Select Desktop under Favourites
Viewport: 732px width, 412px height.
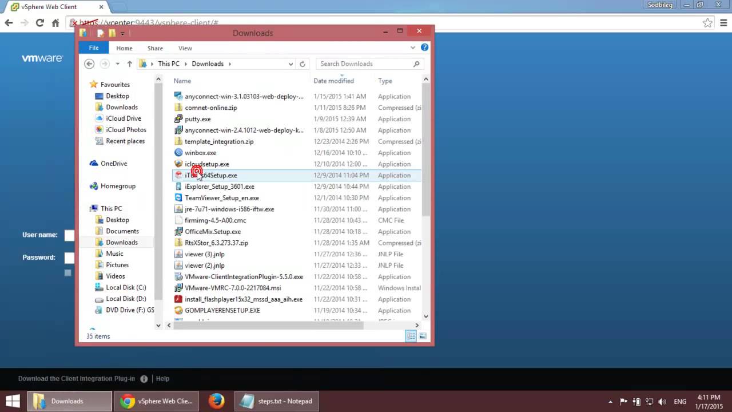click(x=117, y=96)
